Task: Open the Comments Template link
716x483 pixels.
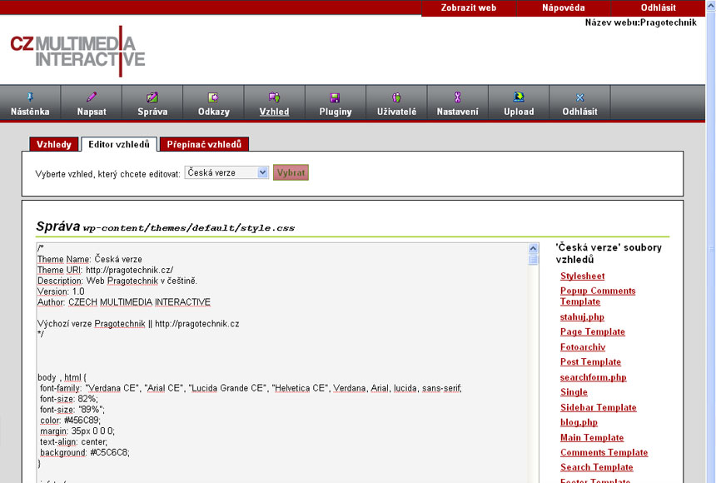Action: [x=604, y=452]
